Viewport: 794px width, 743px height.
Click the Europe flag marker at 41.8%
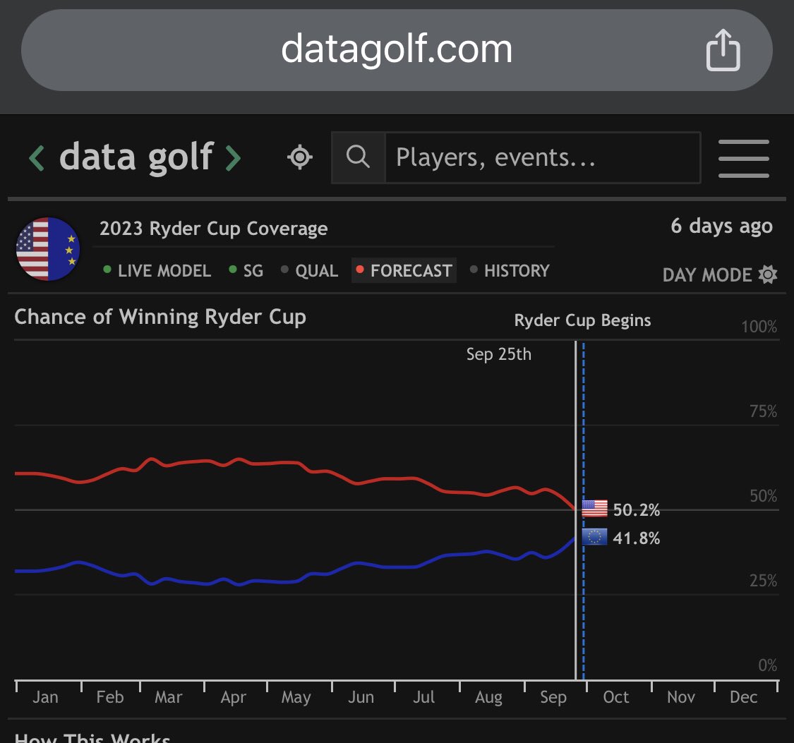tap(594, 537)
